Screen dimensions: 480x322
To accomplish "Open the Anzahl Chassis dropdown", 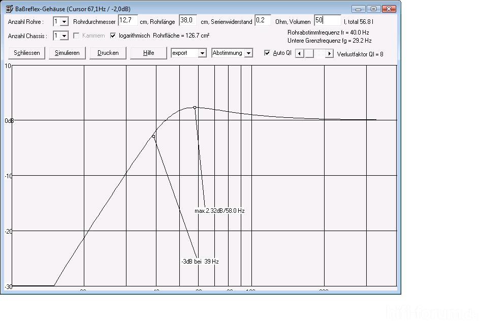I will pos(65,36).
